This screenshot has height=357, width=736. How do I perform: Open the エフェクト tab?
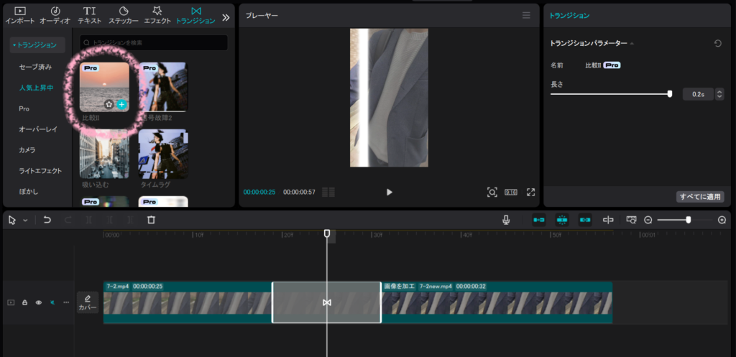point(157,16)
